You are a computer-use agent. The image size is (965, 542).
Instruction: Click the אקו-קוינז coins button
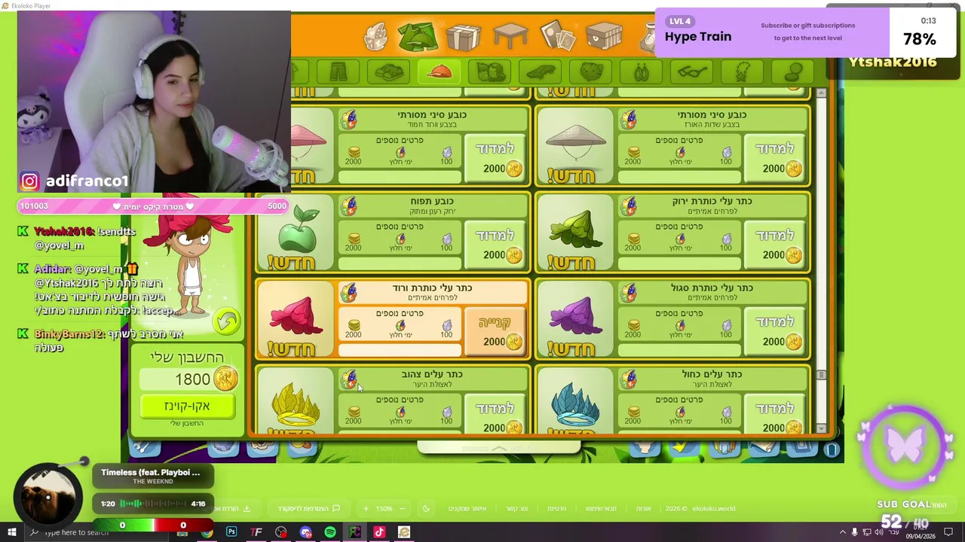point(188,406)
